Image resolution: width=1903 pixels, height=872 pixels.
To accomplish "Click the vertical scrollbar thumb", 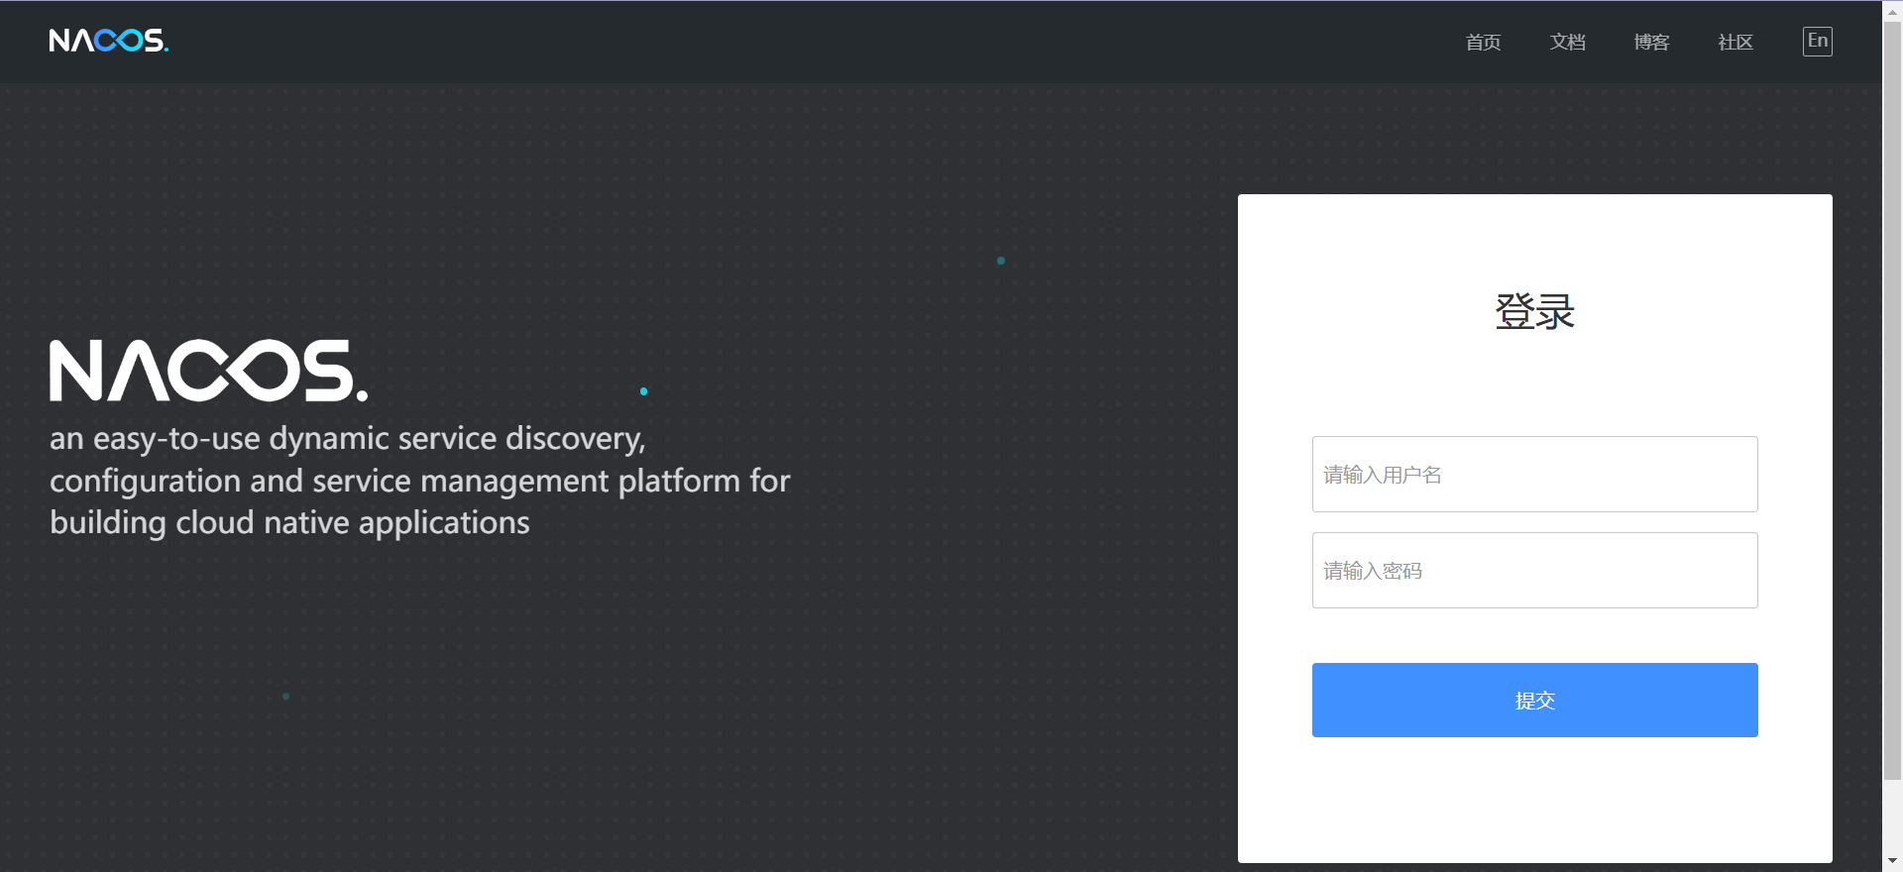I will [1892, 400].
